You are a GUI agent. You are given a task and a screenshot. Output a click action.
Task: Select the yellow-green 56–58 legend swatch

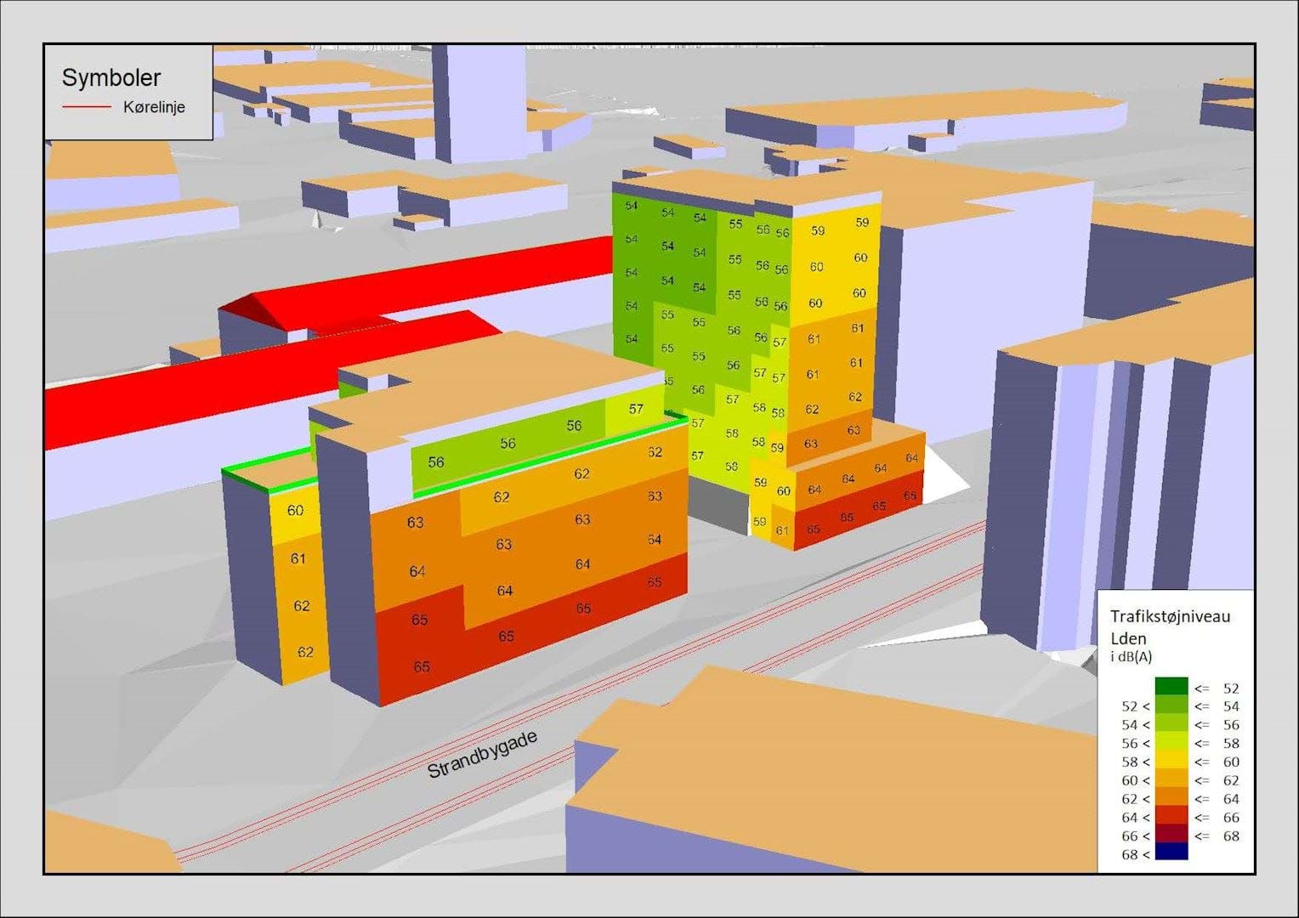(x=1171, y=743)
